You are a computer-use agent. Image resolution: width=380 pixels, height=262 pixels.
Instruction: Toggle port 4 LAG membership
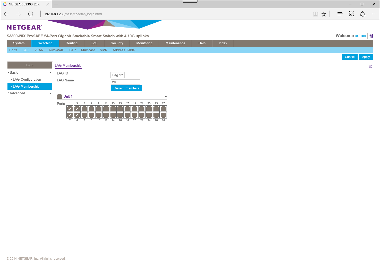77,115
